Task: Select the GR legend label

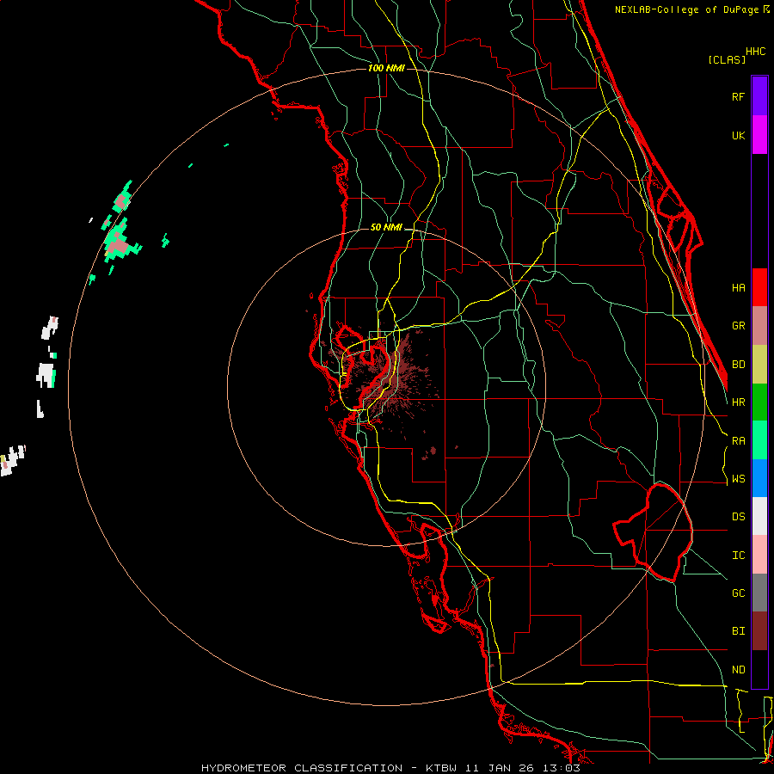Action: coord(738,326)
